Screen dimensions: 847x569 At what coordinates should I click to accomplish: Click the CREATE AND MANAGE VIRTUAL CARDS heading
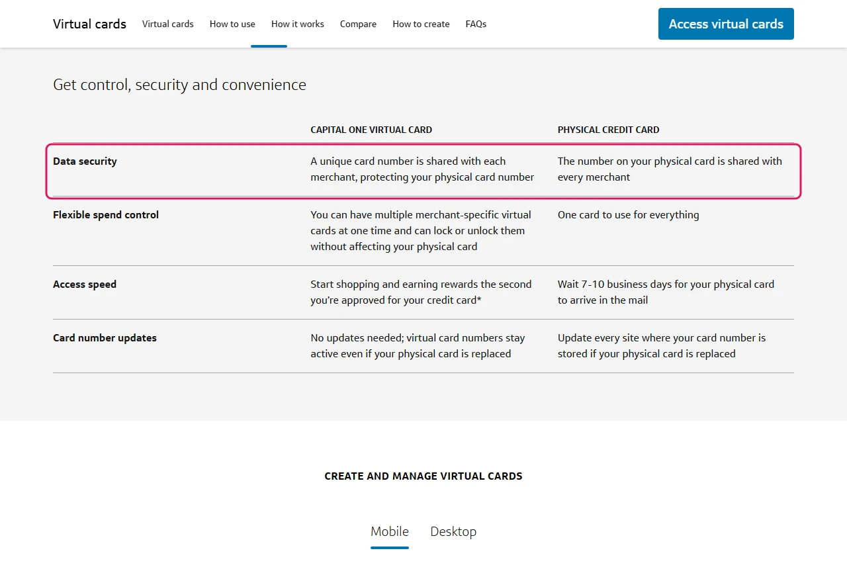click(x=423, y=476)
